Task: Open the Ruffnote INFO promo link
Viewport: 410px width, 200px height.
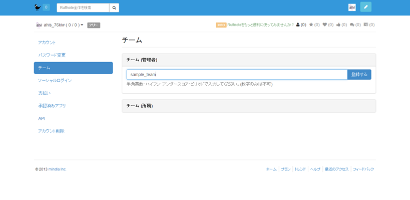Action: pyautogui.click(x=260, y=25)
